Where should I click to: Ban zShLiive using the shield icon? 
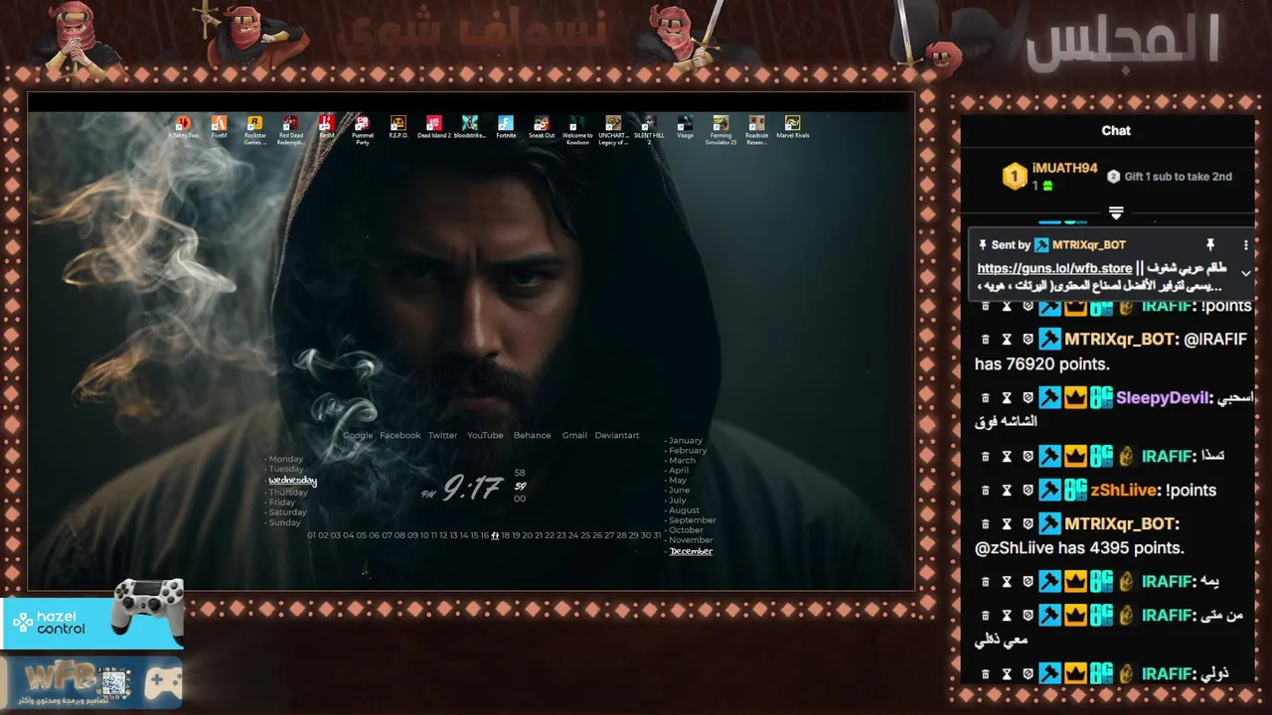pyautogui.click(x=1029, y=491)
